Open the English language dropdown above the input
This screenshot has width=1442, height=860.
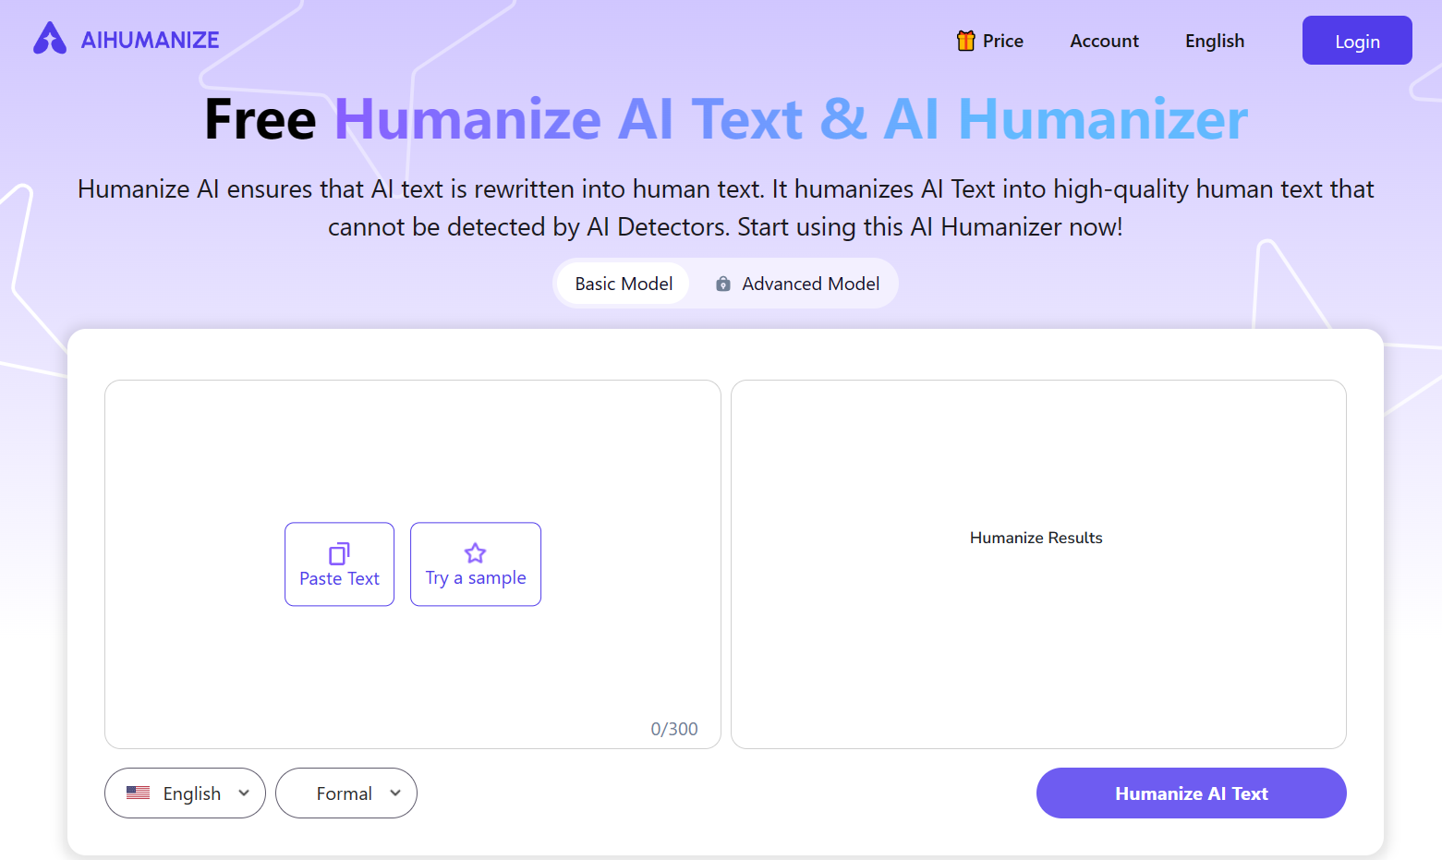click(x=185, y=793)
